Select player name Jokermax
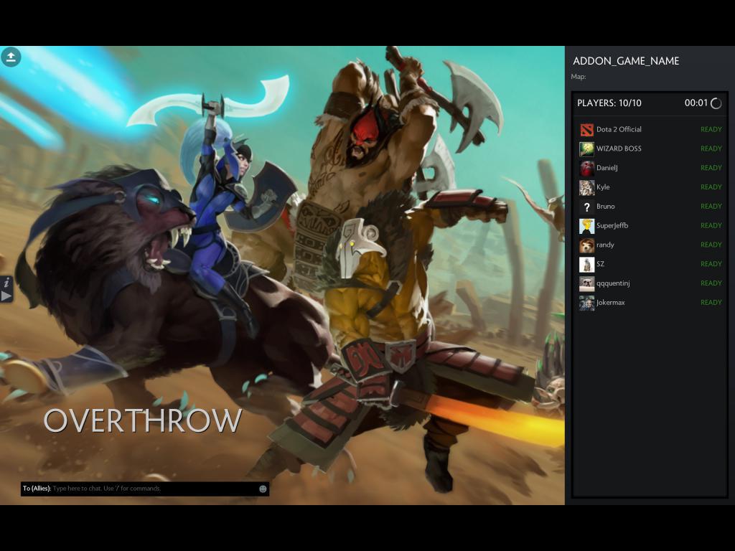 [610, 302]
